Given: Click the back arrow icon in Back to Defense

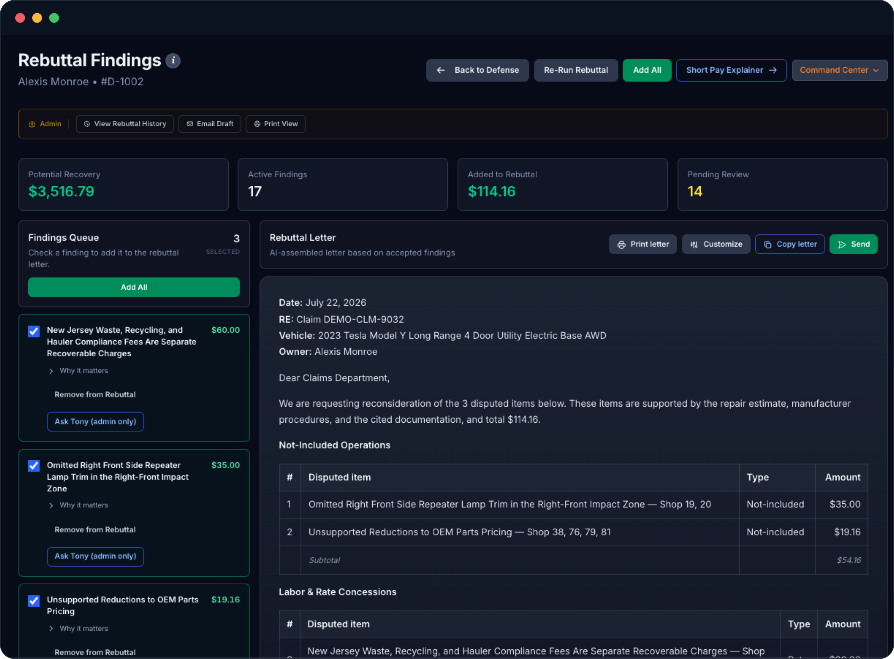Looking at the screenshot, I should [441, 70].
